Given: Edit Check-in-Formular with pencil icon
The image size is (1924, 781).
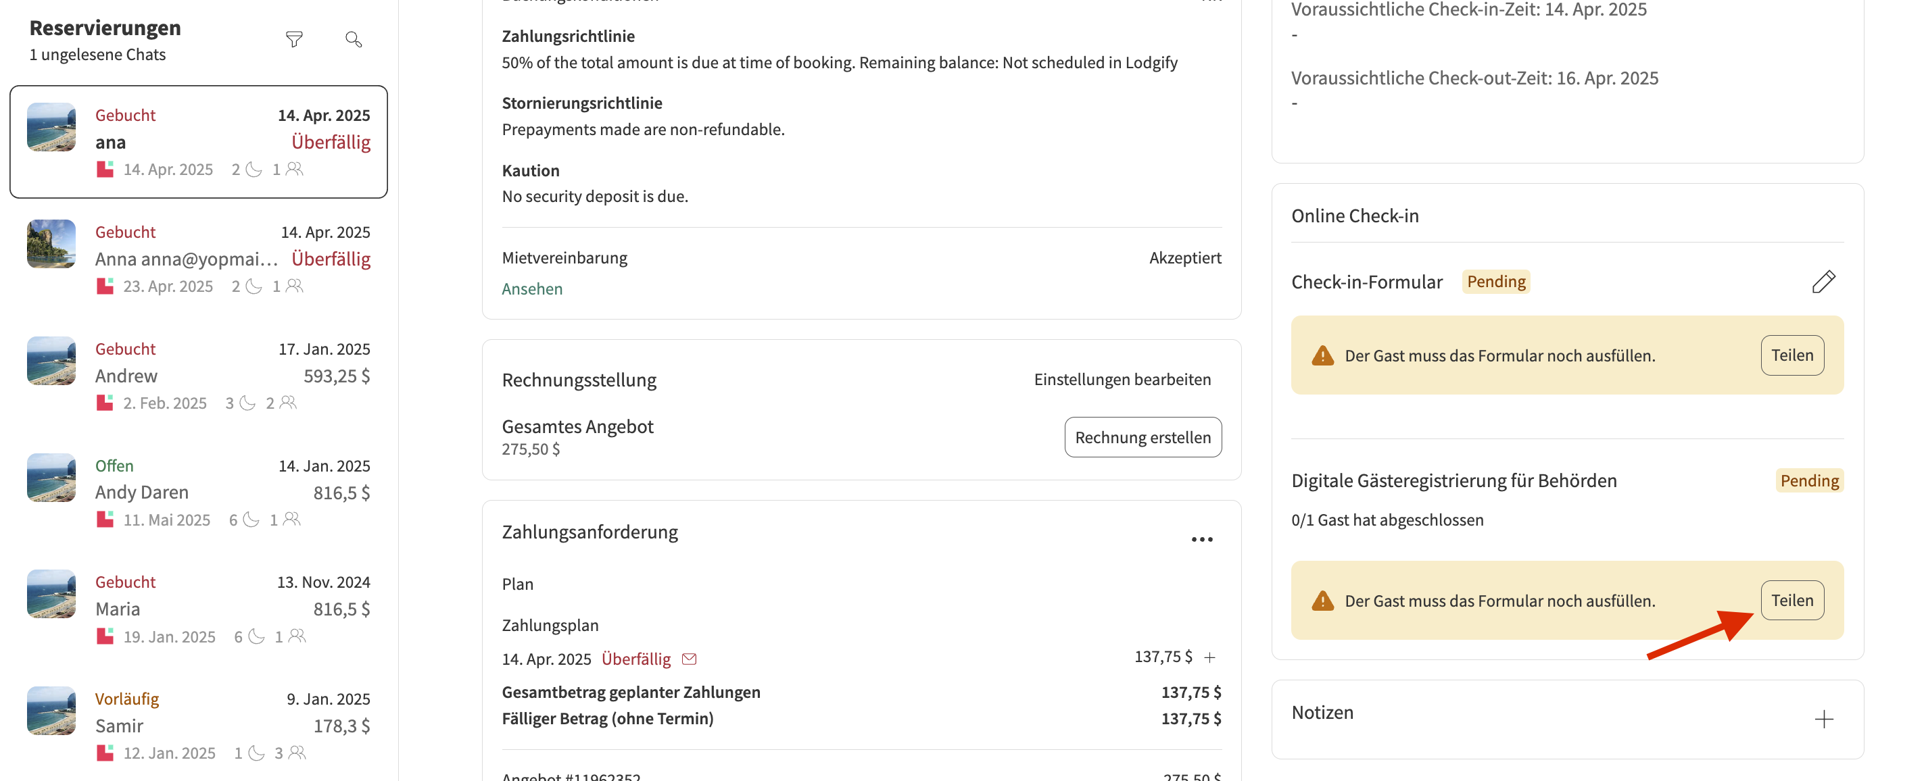Looking at the screenshot, I should click(1823, 282).
